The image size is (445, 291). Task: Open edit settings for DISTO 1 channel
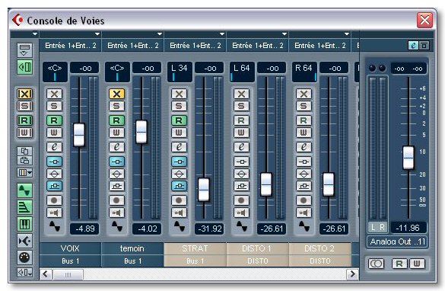click(x=241, y=147)
